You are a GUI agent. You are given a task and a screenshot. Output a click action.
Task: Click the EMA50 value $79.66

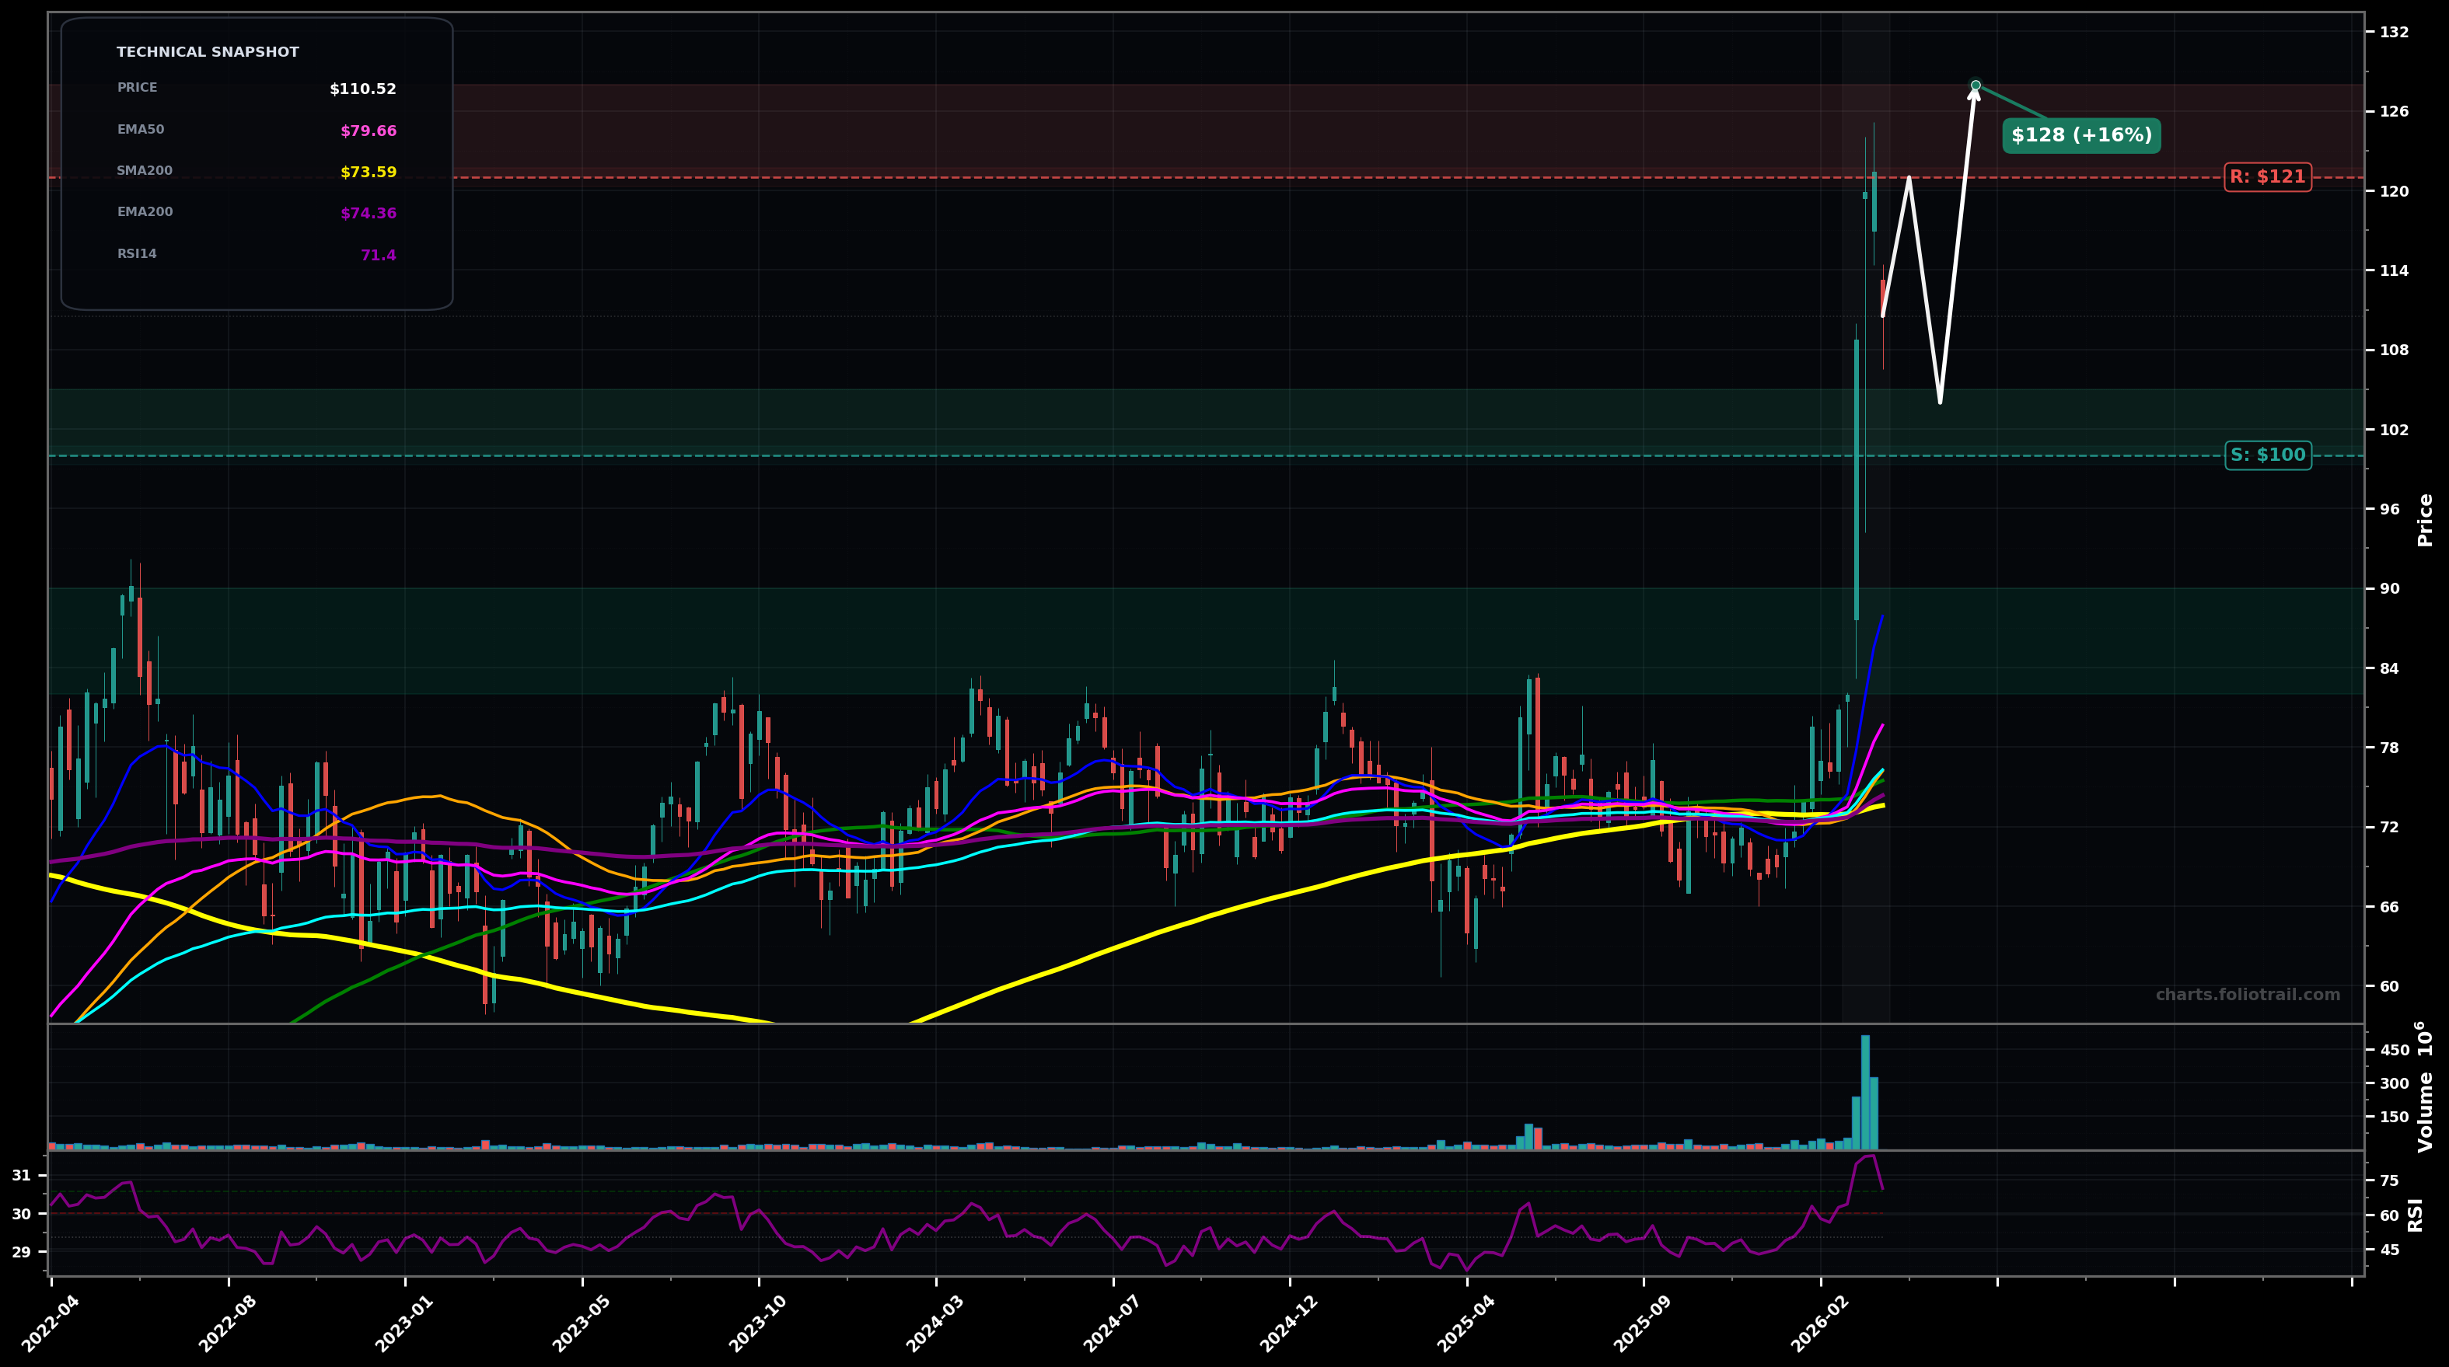368,131
